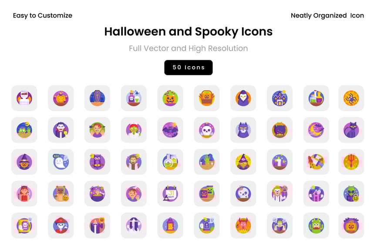Select the white skull icon
The width and height of the screenshot is (377, 251).
tap(207, 130)
